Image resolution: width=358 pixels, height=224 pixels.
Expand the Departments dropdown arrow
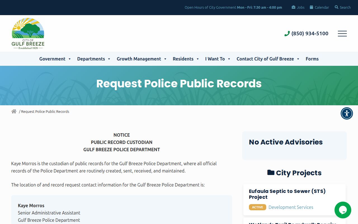pos(109,59)
